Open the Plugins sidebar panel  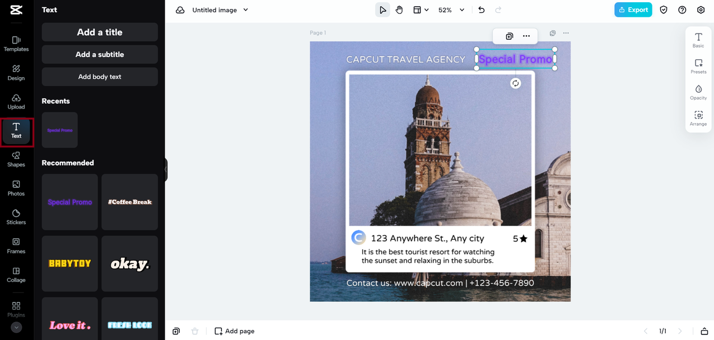pos(16,309)
